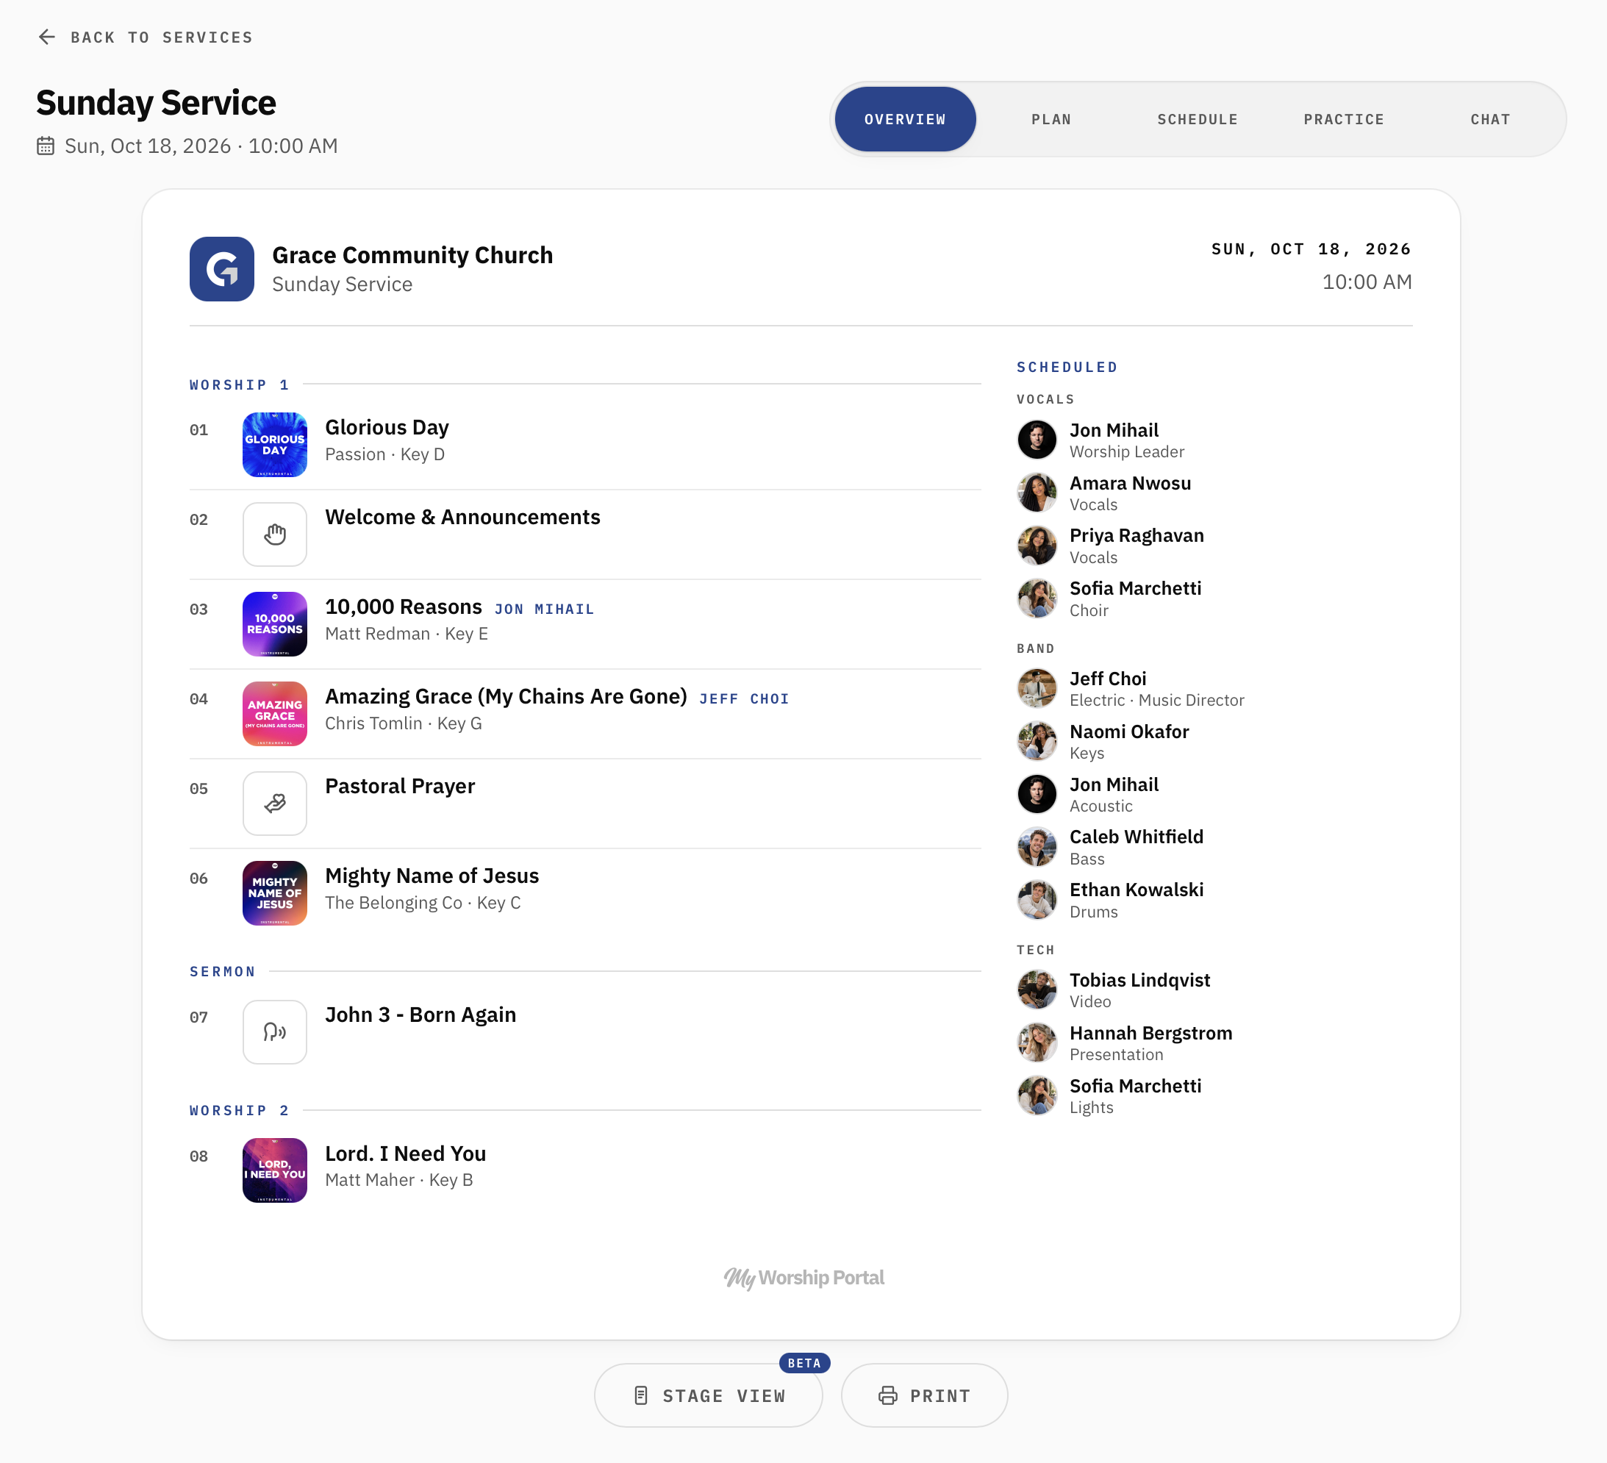Screen dimensions: 1607x1463
Task: Click Hannah Bergstrom's avatar
Action: [1037, 1042]
